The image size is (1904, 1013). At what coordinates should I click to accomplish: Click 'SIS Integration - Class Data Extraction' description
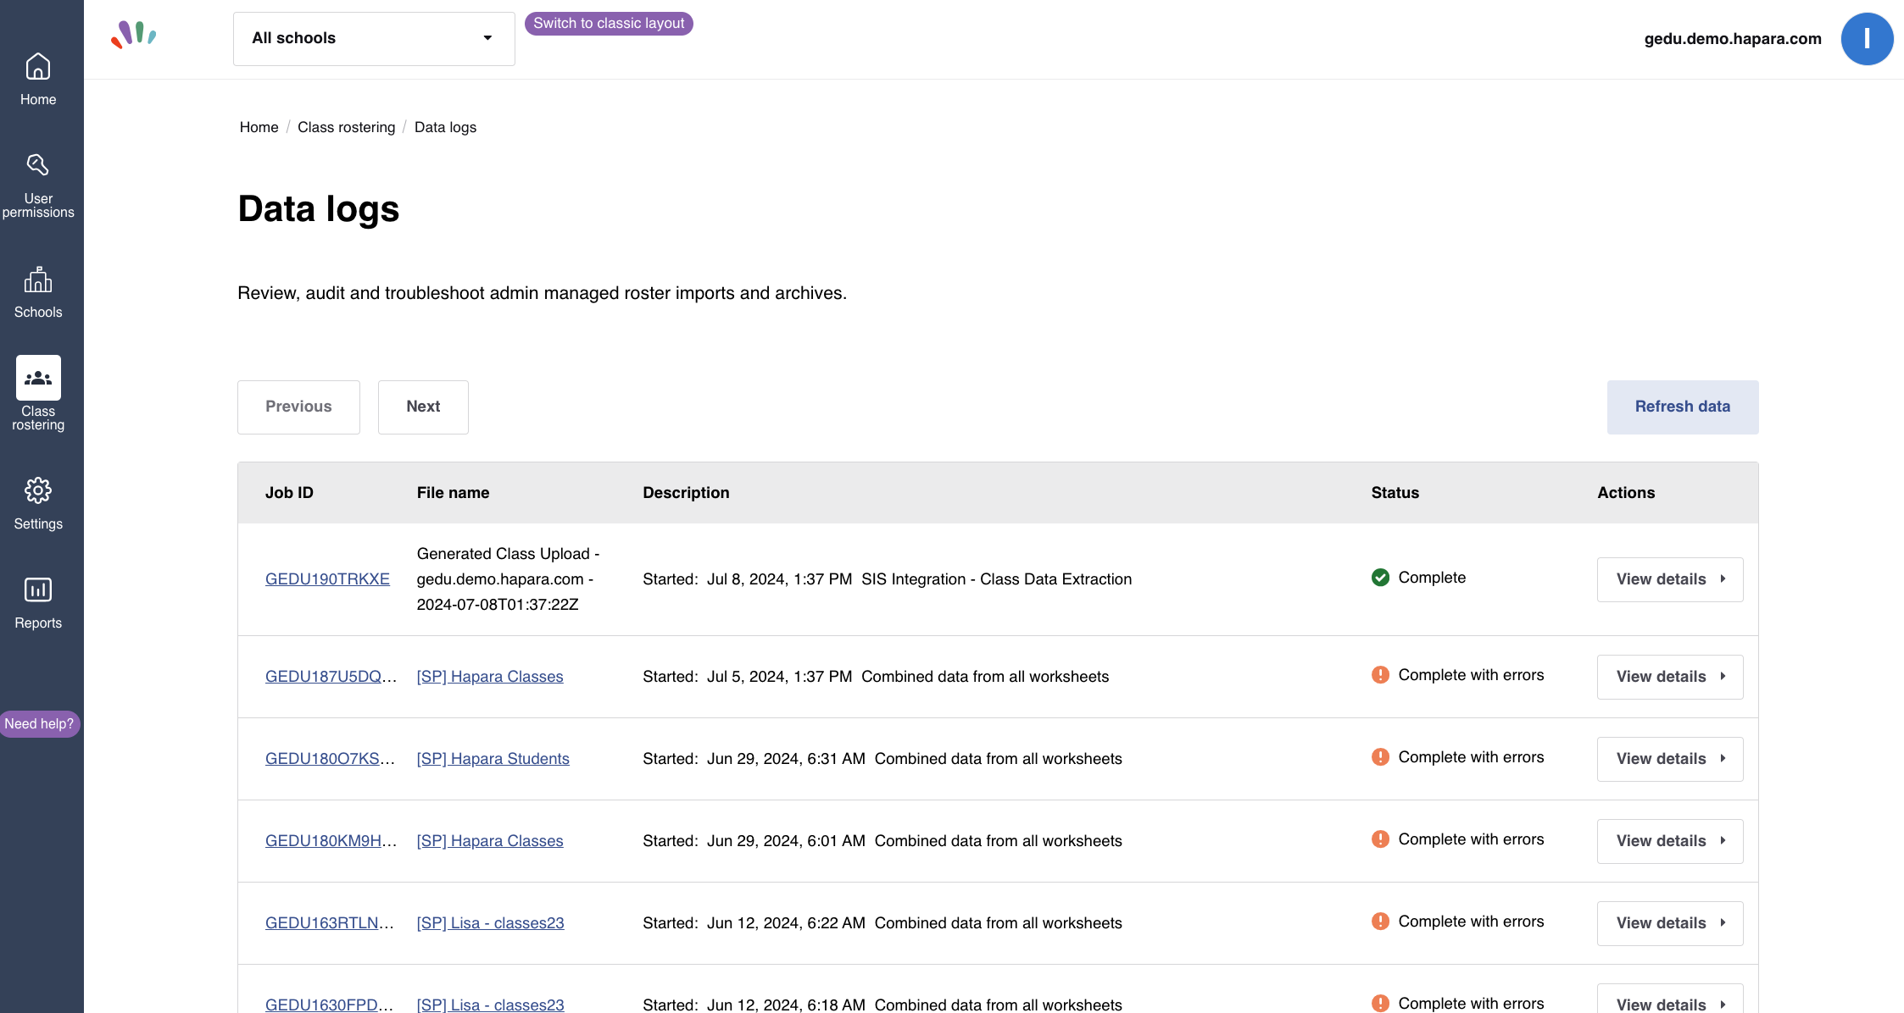click(x=996, y=579)
